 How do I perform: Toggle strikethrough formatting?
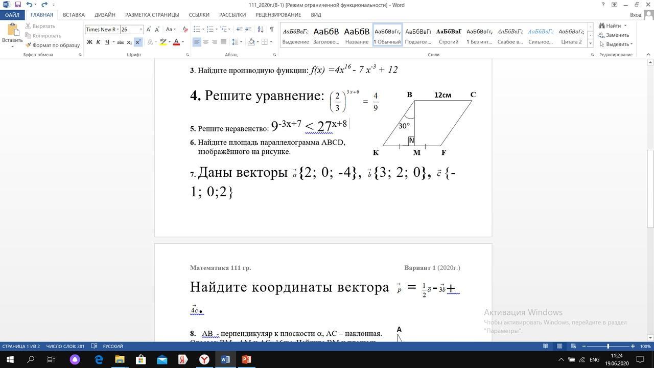(x=121, y=42)
